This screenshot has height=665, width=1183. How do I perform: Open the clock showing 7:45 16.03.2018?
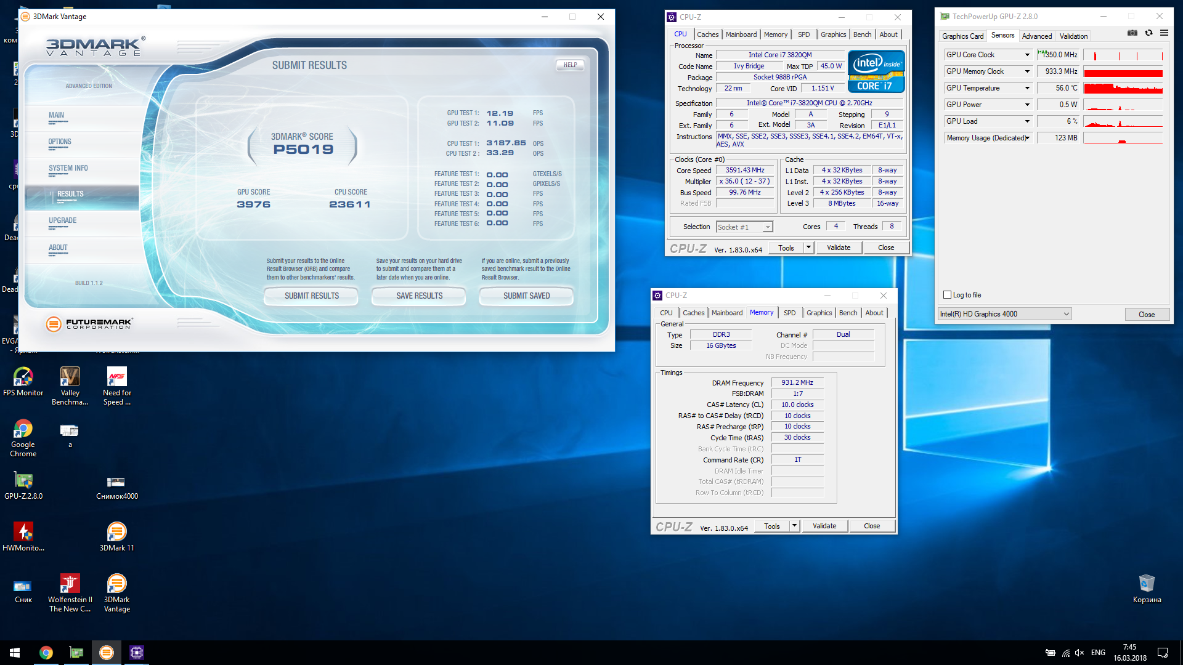click(1129, 653)
